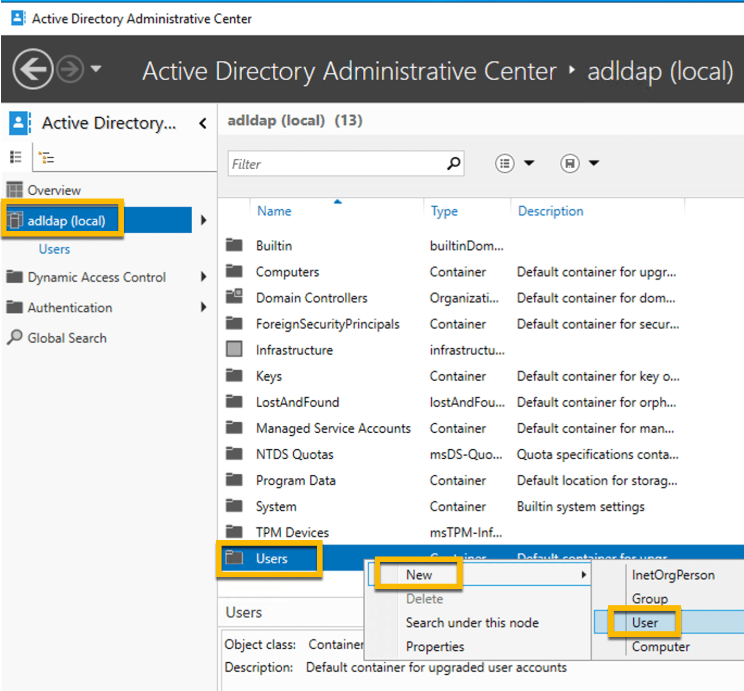Choose InetOrgPerson from the New submenu
The image size is (744, 691).
(673, 575)
